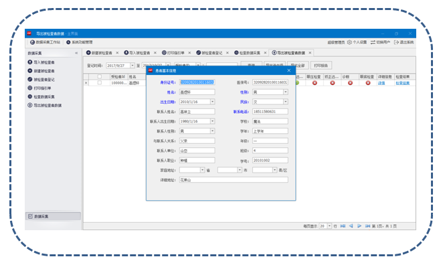Click the 身份证号 input field

point(197,82)
